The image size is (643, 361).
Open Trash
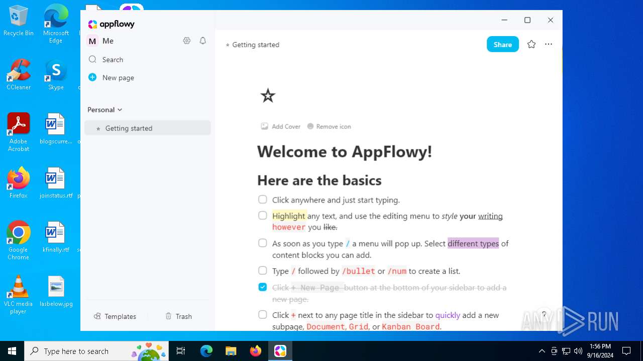(x=178, y=316)
